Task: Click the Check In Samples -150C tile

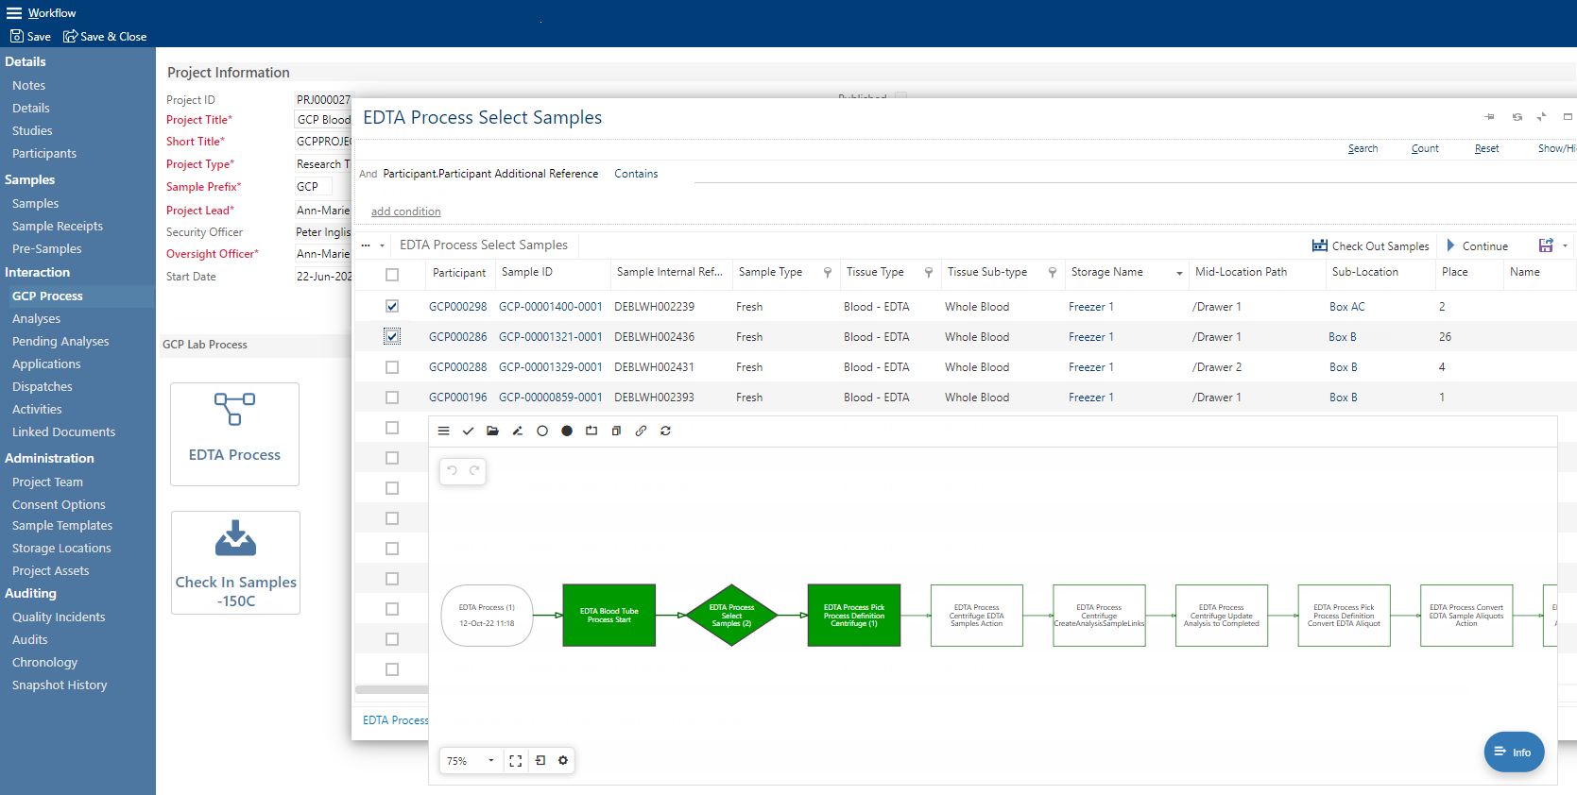Action: tap(235, 563)
